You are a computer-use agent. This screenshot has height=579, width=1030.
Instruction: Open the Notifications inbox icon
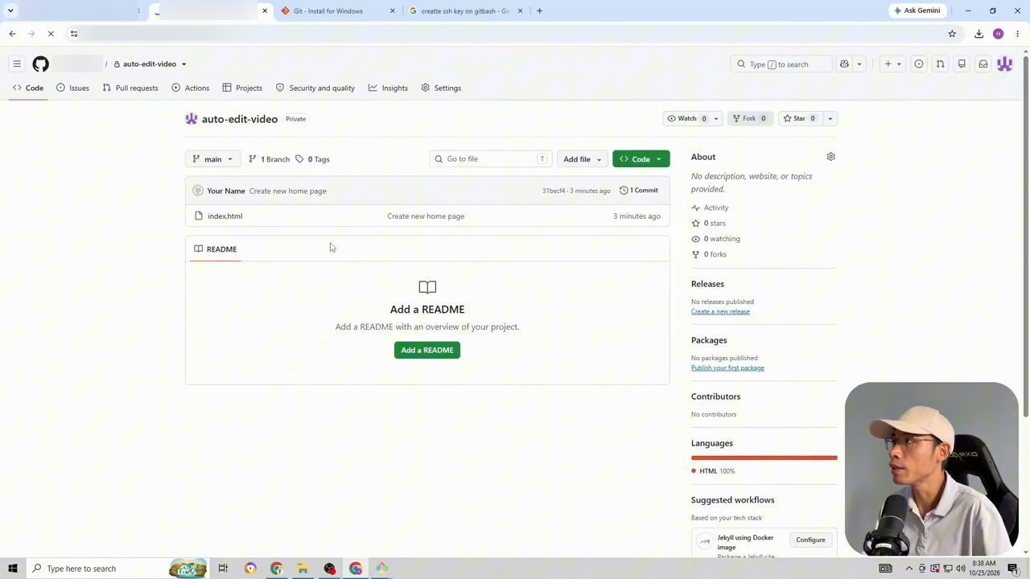click(x=983, y=64)
